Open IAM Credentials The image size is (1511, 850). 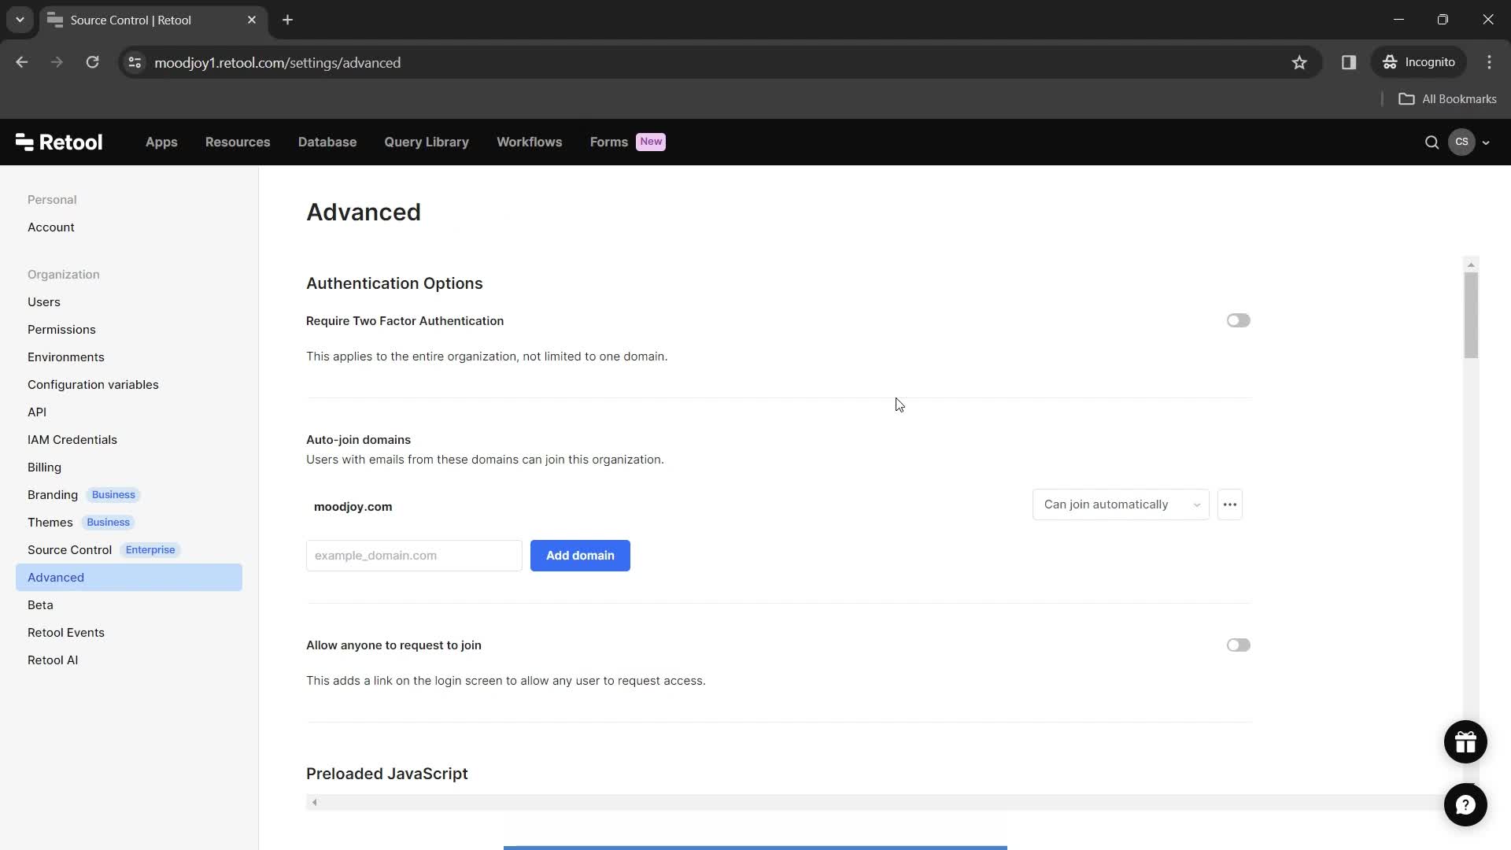click(x=72, y=440)
